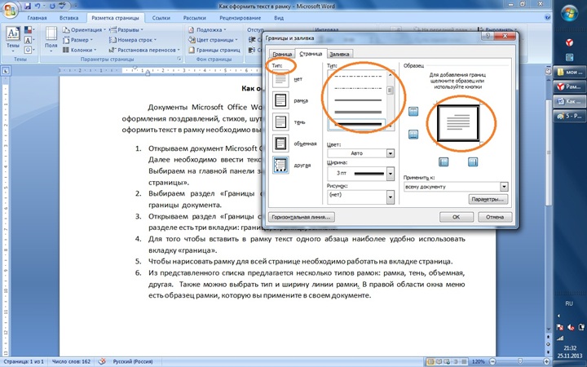Confirm dialog with OK button
587x367 pixels.
pos(457,217)
